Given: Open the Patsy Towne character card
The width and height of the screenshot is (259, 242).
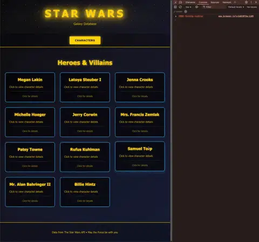Looking at the screenshot, I should tap(30, 157).
